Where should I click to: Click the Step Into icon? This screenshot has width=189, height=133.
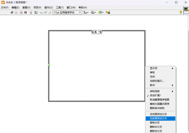tap(41, 13)
